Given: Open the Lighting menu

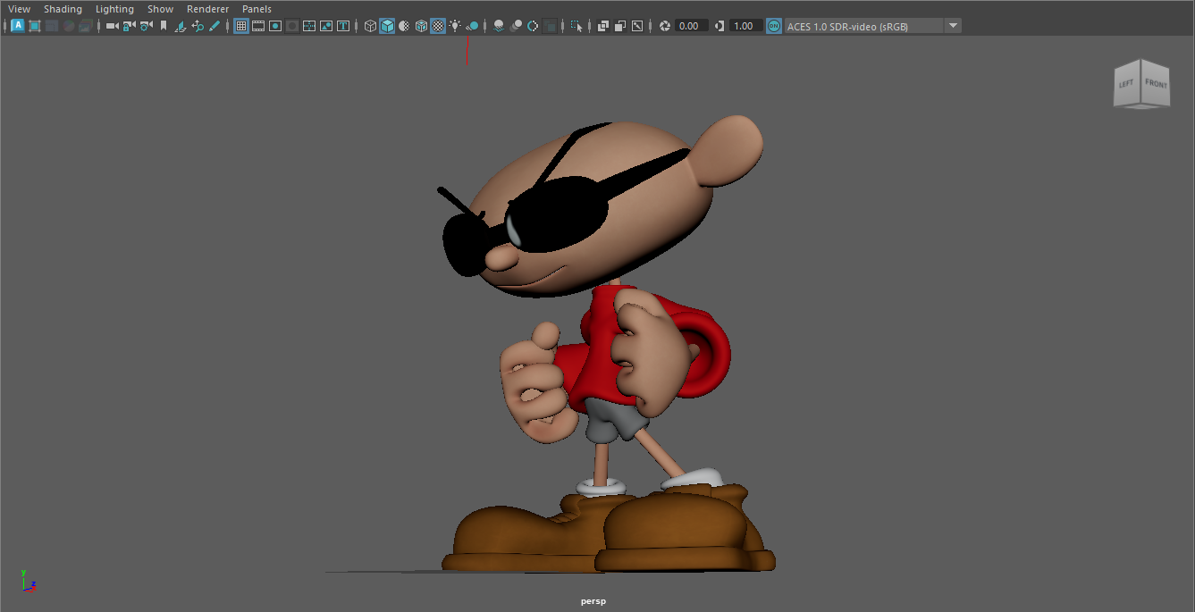Looking at the screenshot, I should 114,9.
